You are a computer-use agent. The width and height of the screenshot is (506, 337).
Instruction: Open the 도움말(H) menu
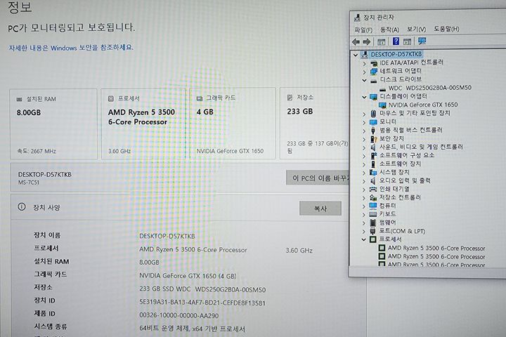(x=446, y=29)
